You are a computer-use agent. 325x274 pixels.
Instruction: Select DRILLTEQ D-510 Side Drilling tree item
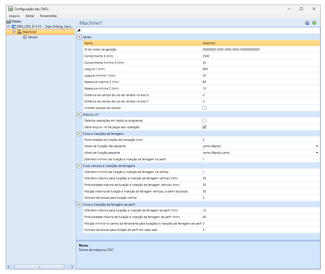click(x=45, y=27)
